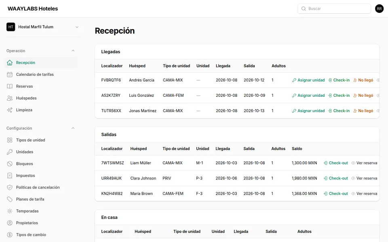This screenshot has height=242, width=388.
Task: Assign a unit to Jonas Martínez
Action: click(308, 111)
